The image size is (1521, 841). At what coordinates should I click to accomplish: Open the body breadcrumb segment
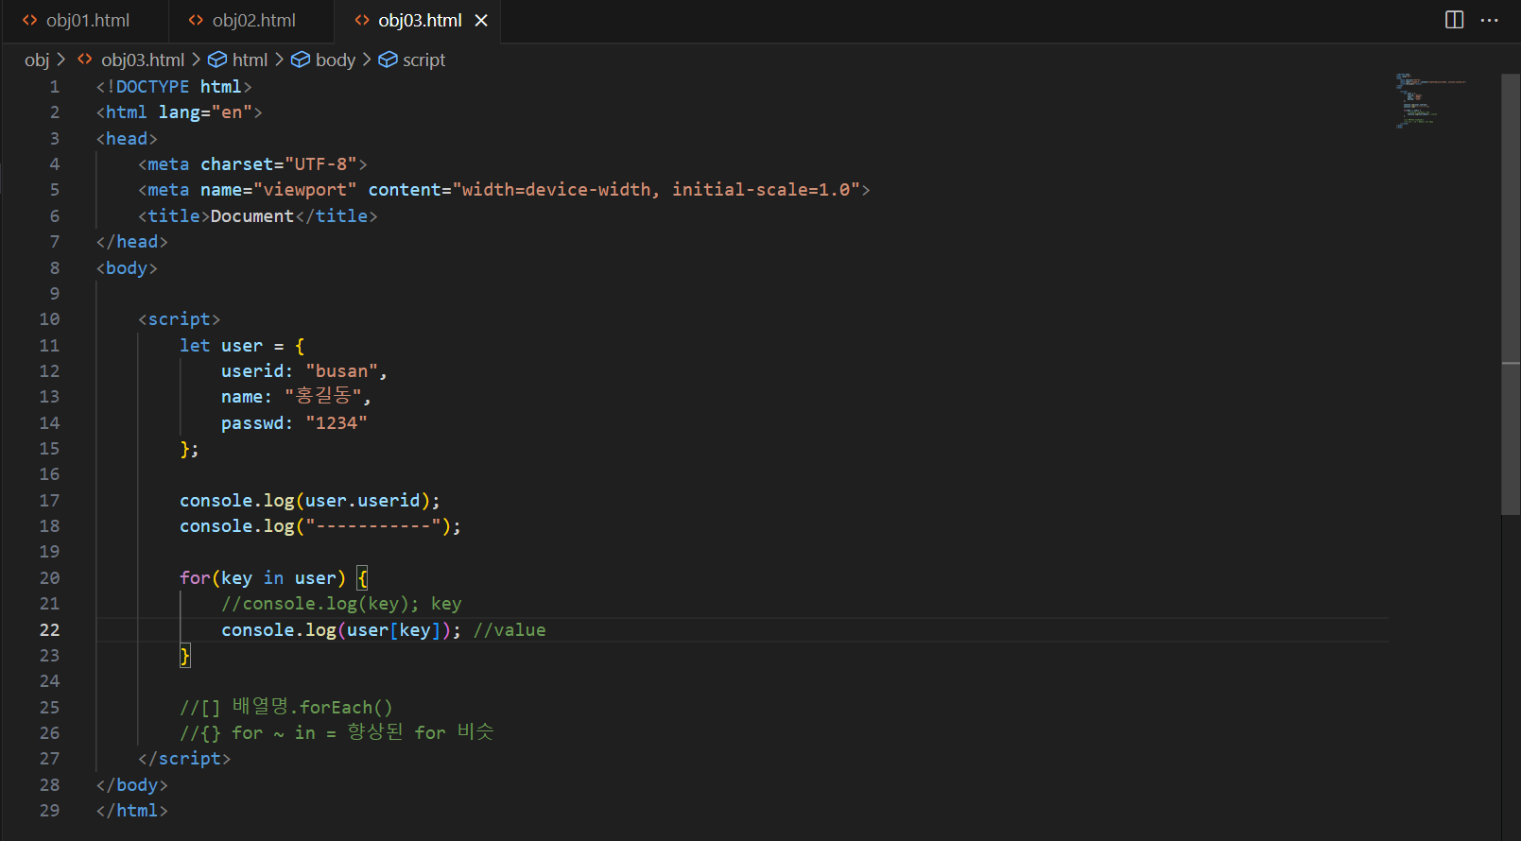(336, 60)
